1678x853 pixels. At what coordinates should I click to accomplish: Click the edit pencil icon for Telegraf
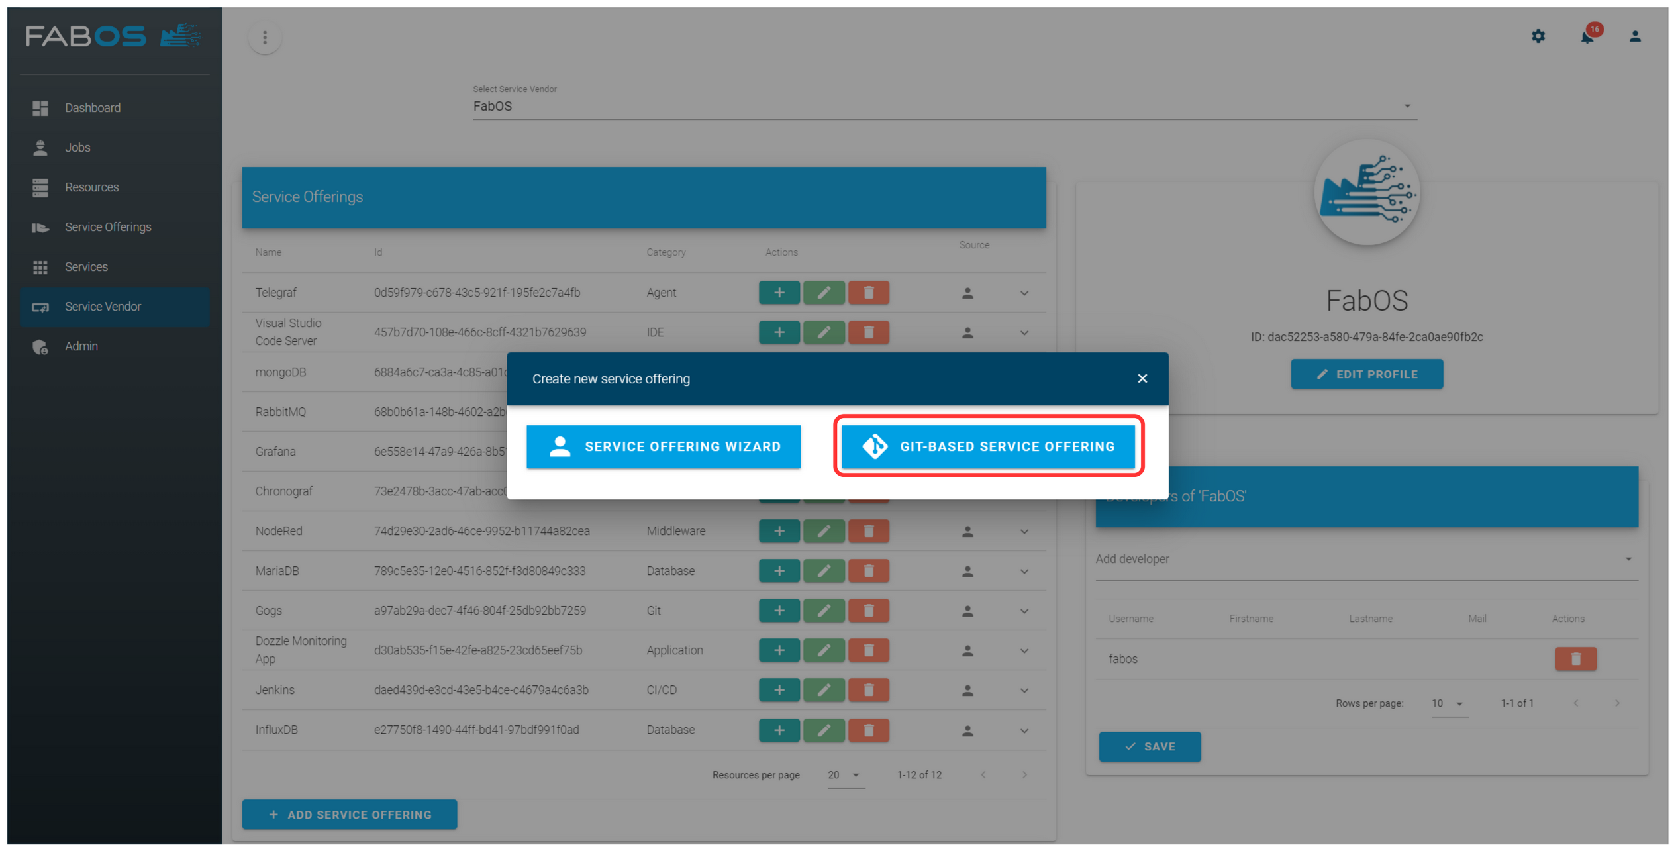[824, 292]
